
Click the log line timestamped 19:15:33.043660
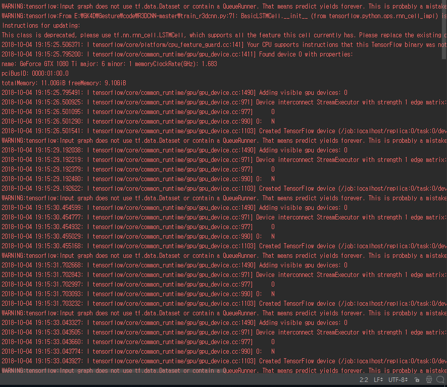138,342
